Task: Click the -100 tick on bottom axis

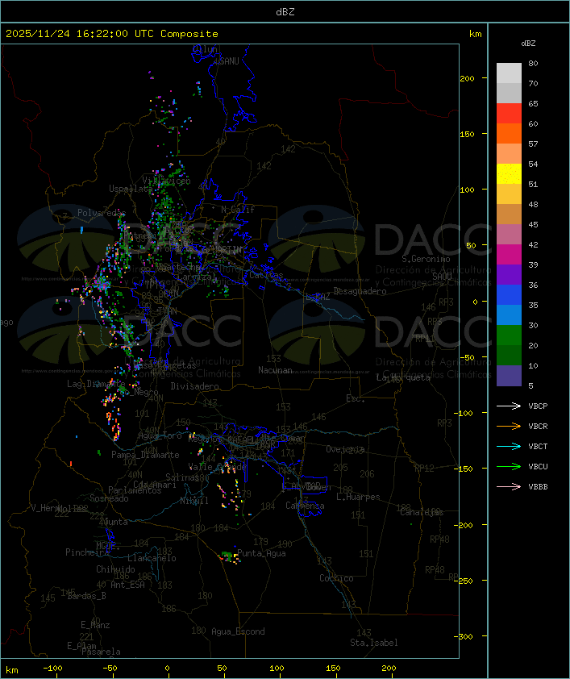Action: [52, 669]
